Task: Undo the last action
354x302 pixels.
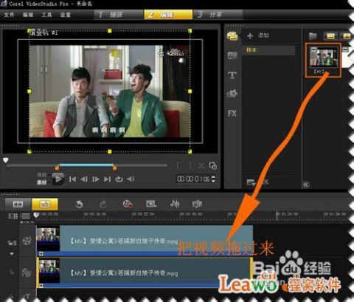Action: coord(79,204)
